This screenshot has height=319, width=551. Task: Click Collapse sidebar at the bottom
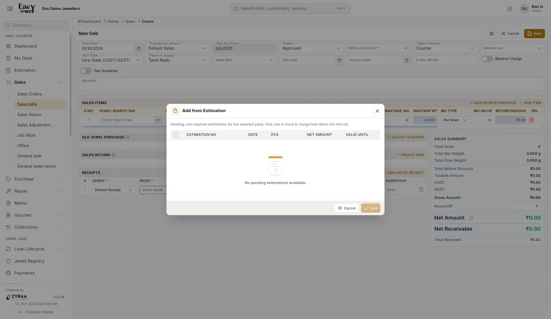(36, 312)
